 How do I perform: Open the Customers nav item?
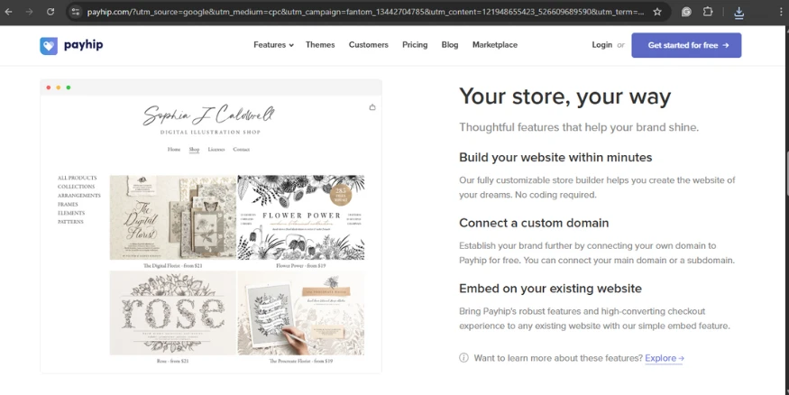click(x=368, y=45)
